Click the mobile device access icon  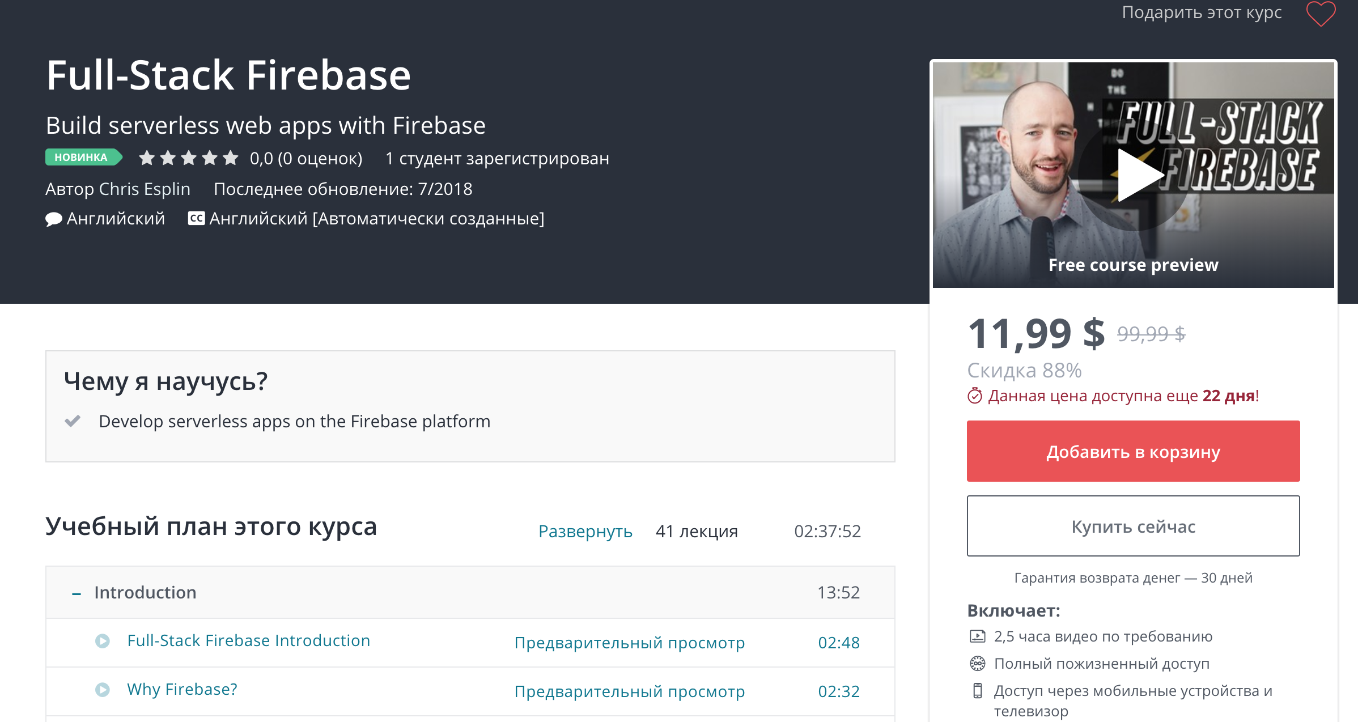[x=978, y=690]
